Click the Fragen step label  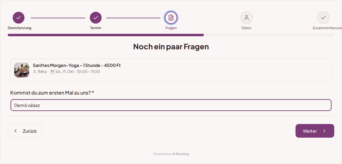pos(171,28)
